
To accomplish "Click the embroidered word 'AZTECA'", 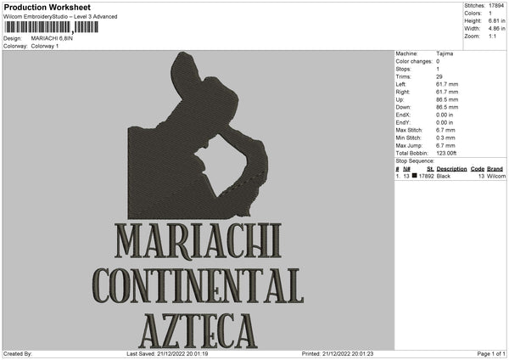I will coord(198,331).
